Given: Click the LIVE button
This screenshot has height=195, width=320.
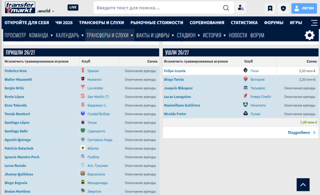Looking at the screenshot, I should point(73,7).
